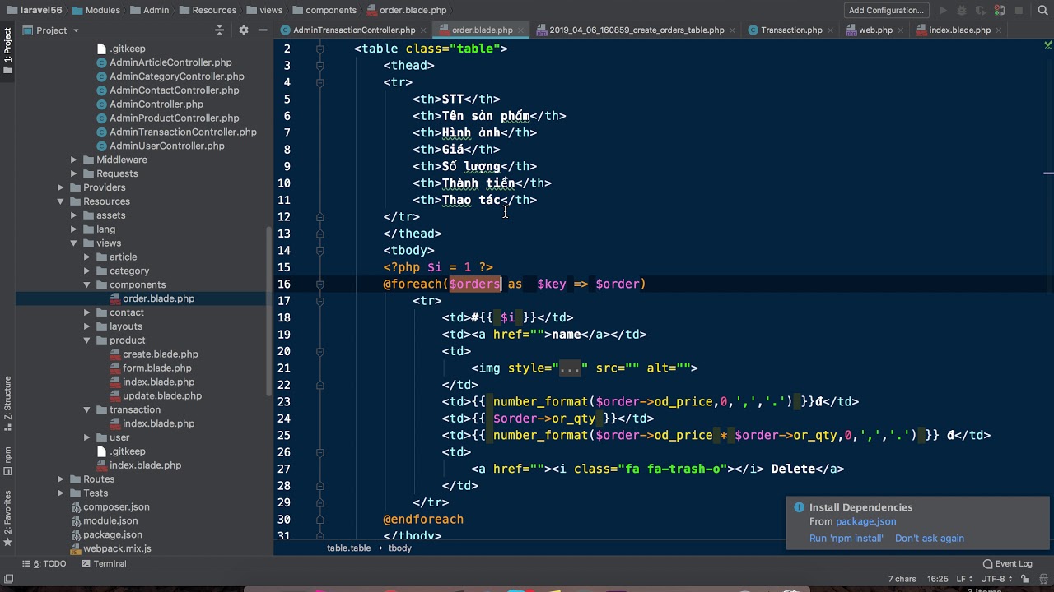Click the Add Configuration... button
Image resolution: width=1054 pixels, height=592 pixels.
tap(886, 11)
